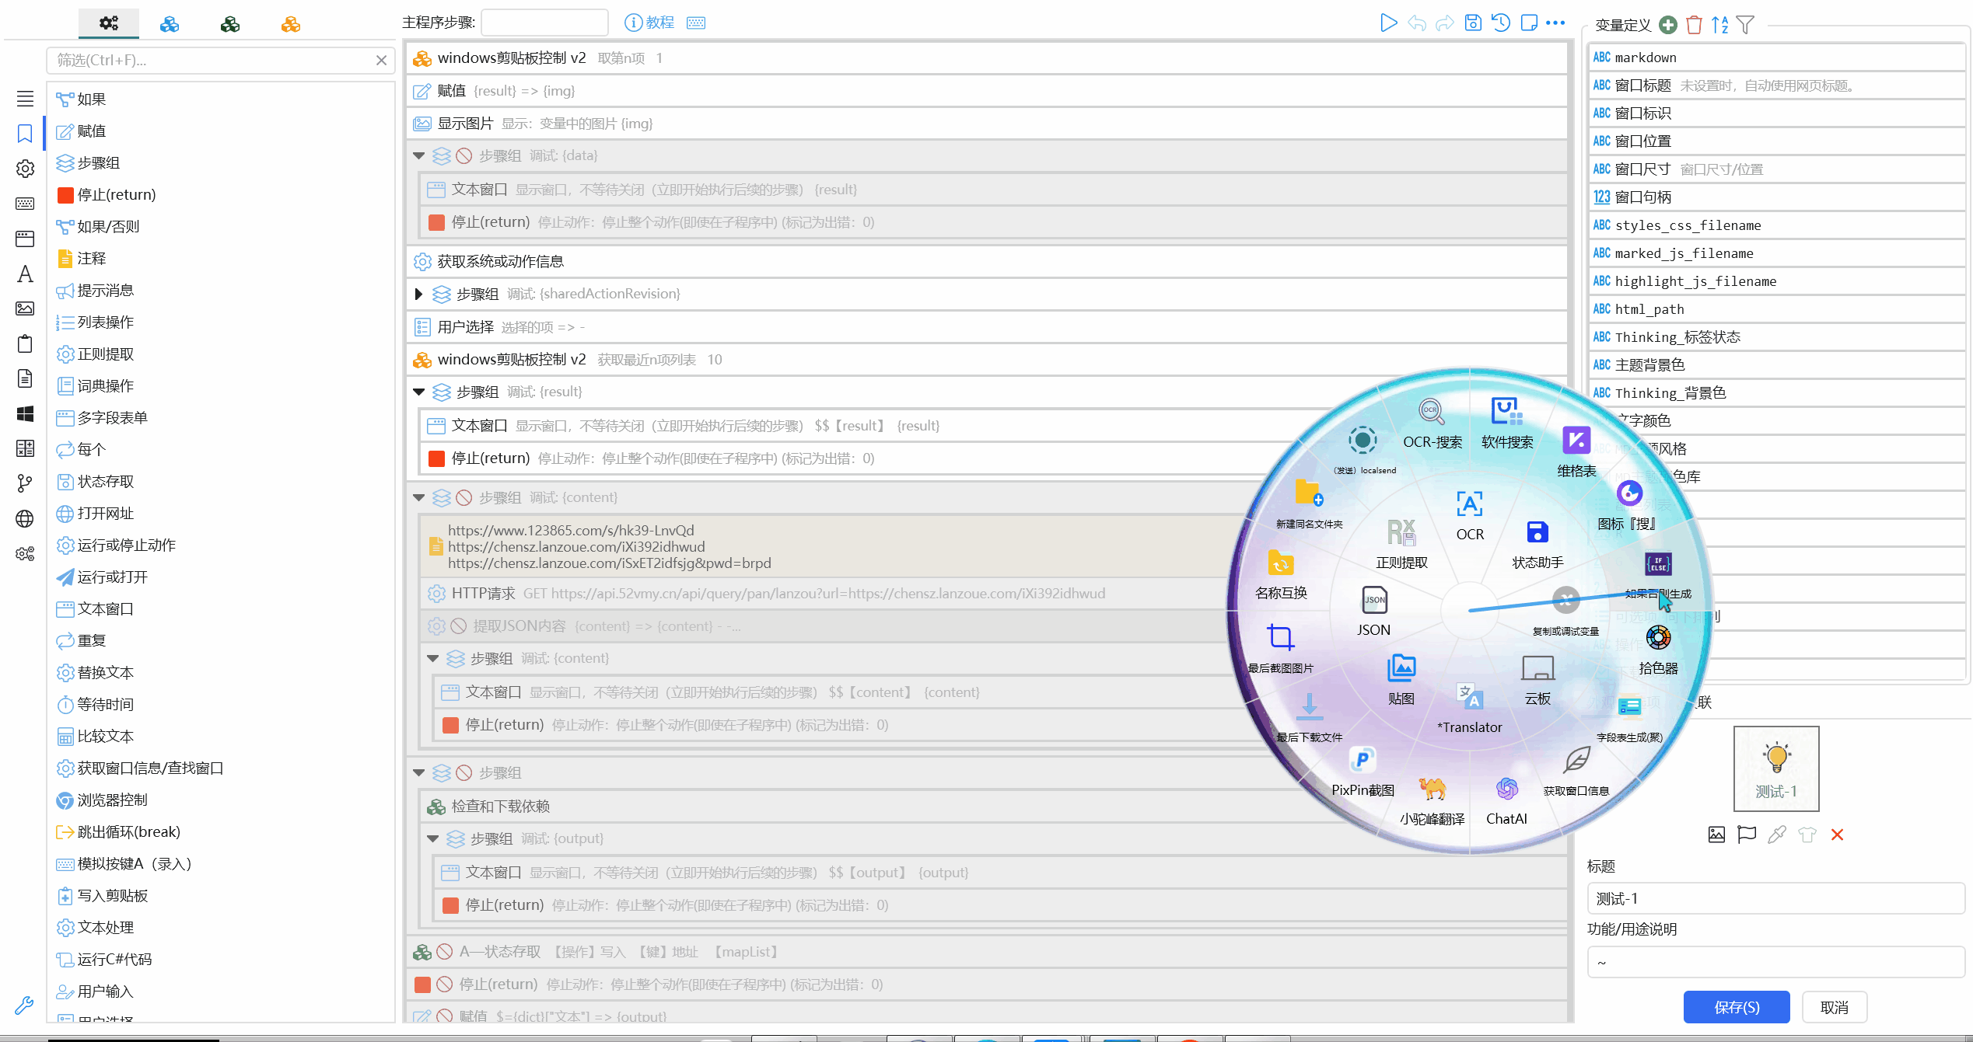Open 小驼峰翻译 in the radial menu
Viewport: 1973px width, 1042px height.
click(1432, 800)
